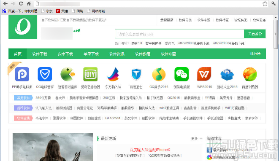Screen dimensions: 279x161
Task: Open the red 百度输入法适配iPhoneX headline
Action: pos(150,150)
